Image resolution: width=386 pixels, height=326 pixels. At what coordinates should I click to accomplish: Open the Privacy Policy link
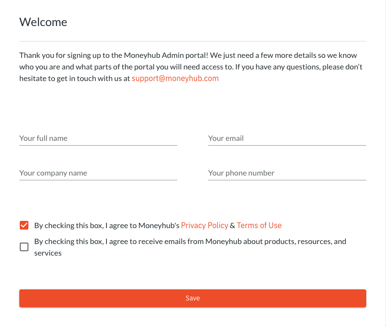point(205,226)
